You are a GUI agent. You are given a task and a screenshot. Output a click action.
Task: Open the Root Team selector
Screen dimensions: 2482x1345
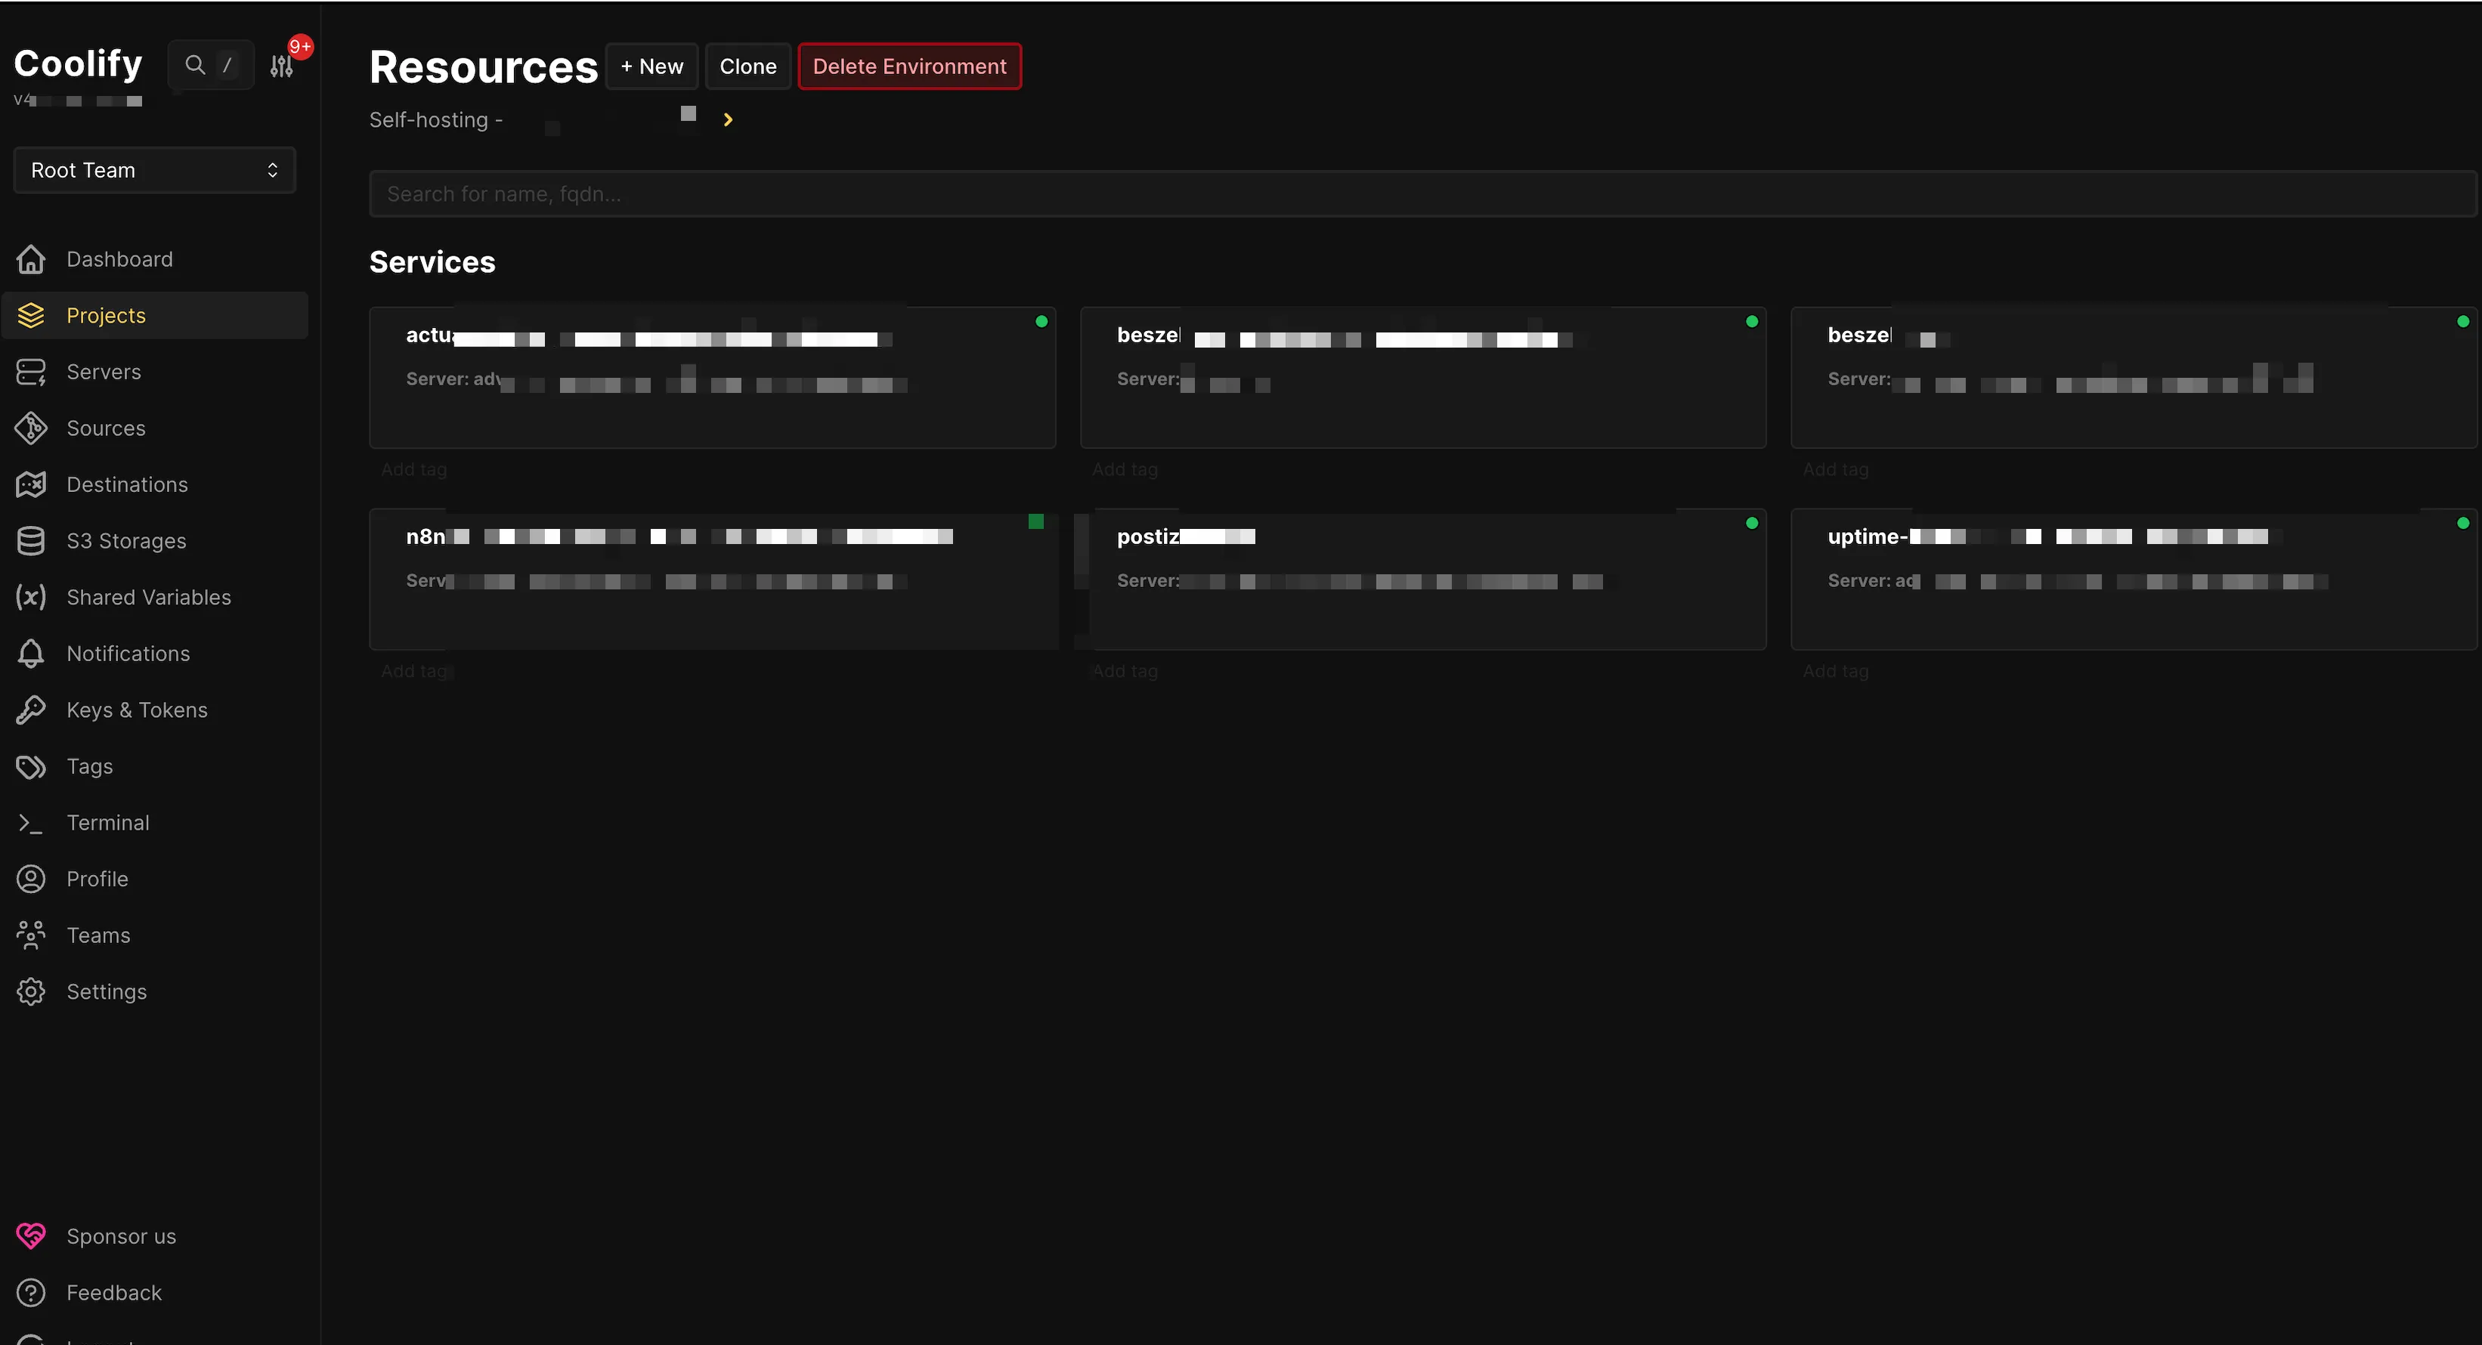pos(154,169)
